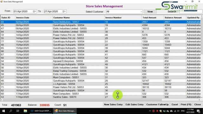Viewport: 203px width, 114px height.
Task: Sort by Sales ID column header
Action: 8,18
